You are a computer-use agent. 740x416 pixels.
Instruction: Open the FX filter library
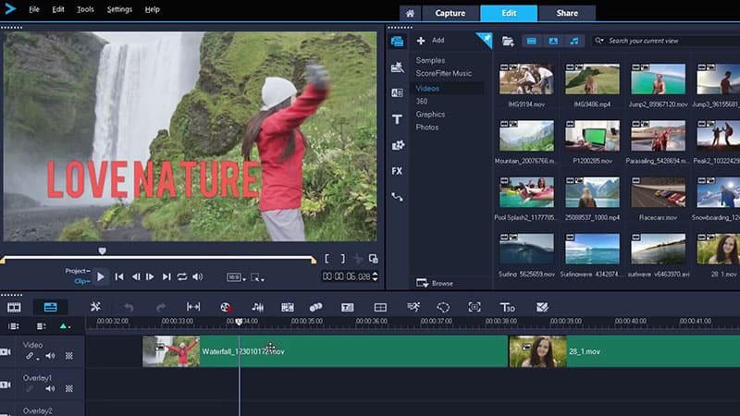click(397, 171)
